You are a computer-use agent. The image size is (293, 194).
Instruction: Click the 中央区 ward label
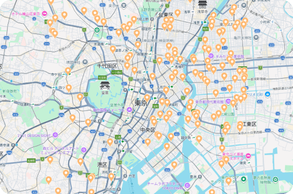[148, 130]
